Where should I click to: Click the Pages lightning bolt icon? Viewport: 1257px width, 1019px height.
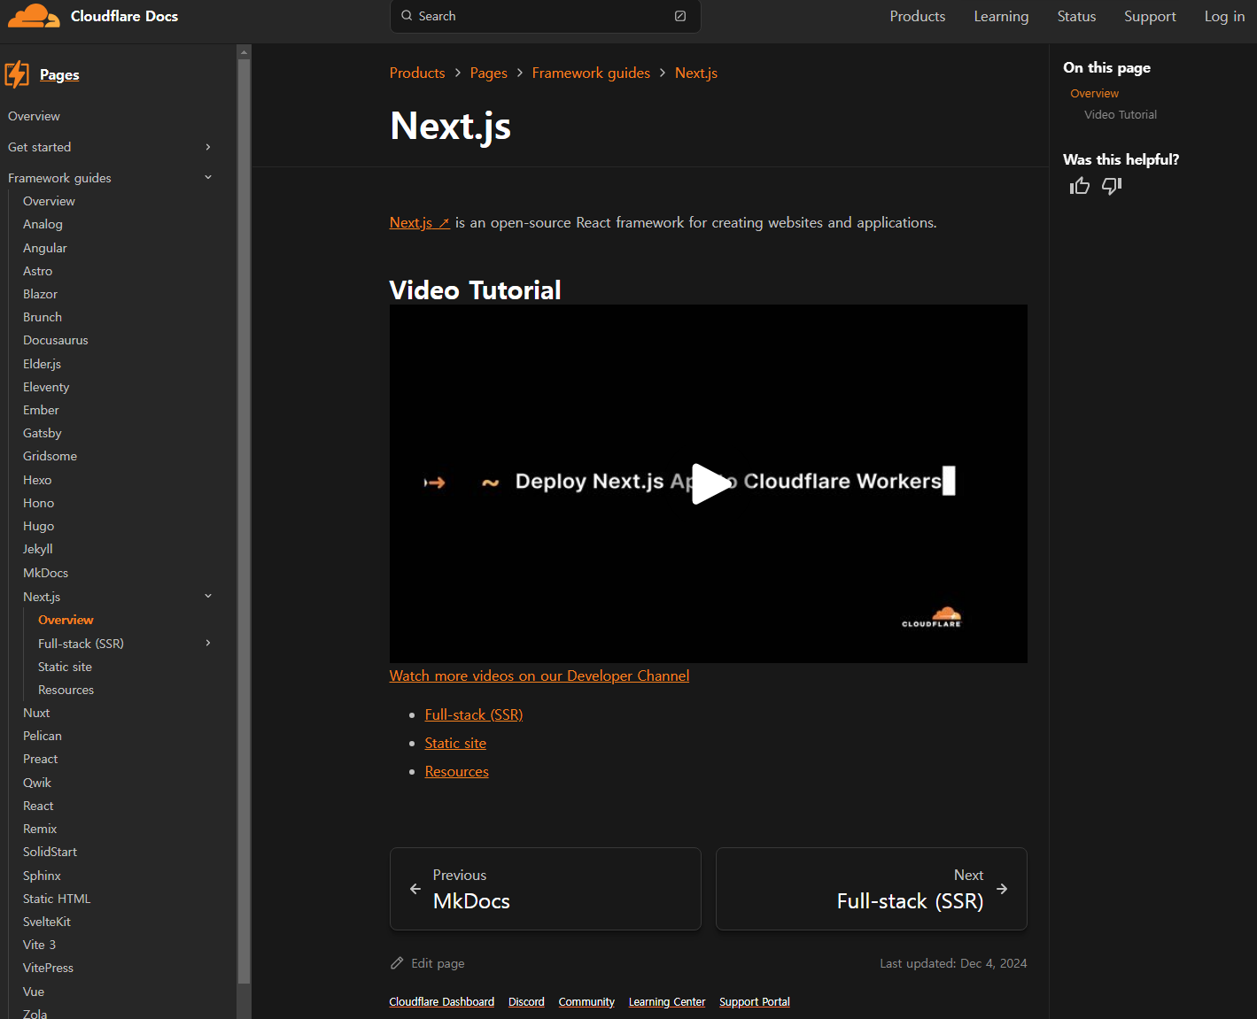[16, 74]
